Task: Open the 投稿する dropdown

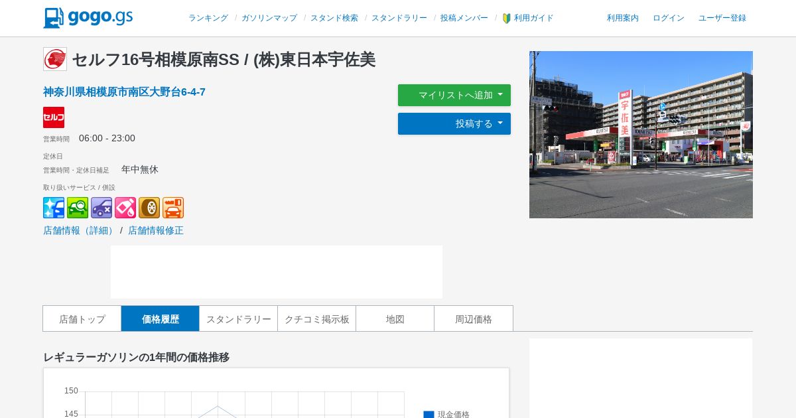Action: [x=454, y=123]
